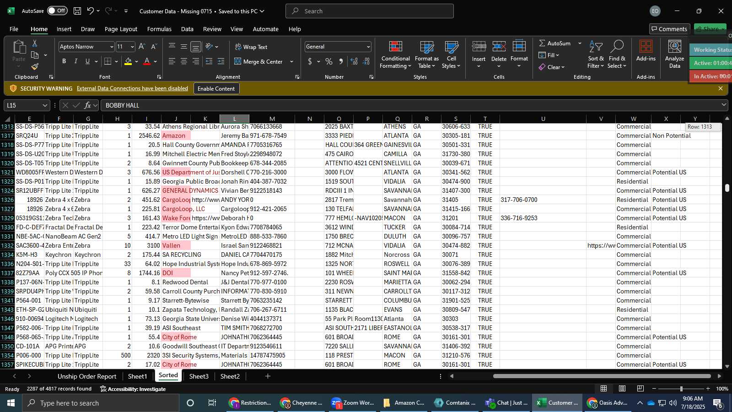Switch to Page Break Preview view
The height and width of the screenshot is (412, 732).
click(x=640, y=389)
